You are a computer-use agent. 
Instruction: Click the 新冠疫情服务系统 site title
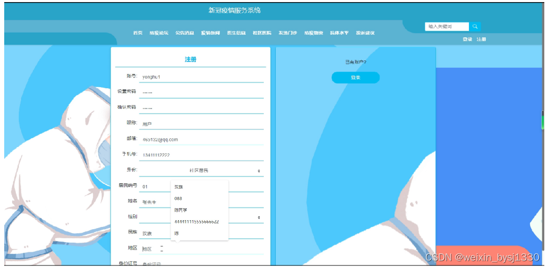pos(234,11)
